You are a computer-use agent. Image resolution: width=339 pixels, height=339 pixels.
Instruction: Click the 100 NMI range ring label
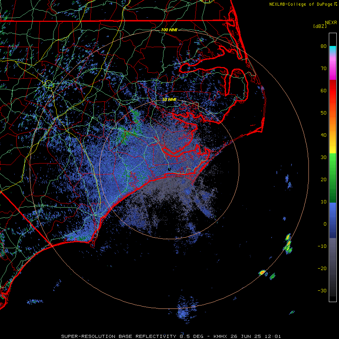169,30
